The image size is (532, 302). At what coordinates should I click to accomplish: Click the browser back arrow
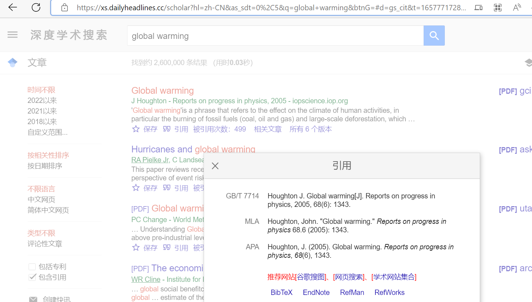[13, 7]
